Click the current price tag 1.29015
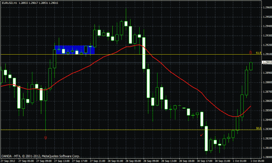The image size is (272, 163). click(x=267, y=62)
